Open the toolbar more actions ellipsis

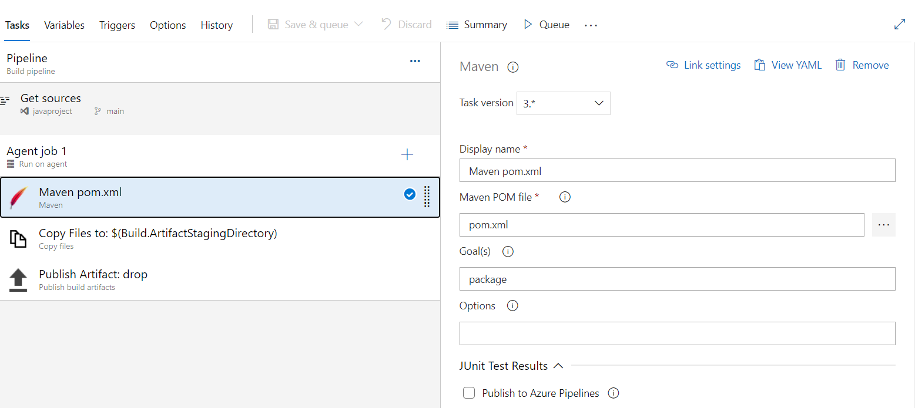591,25
